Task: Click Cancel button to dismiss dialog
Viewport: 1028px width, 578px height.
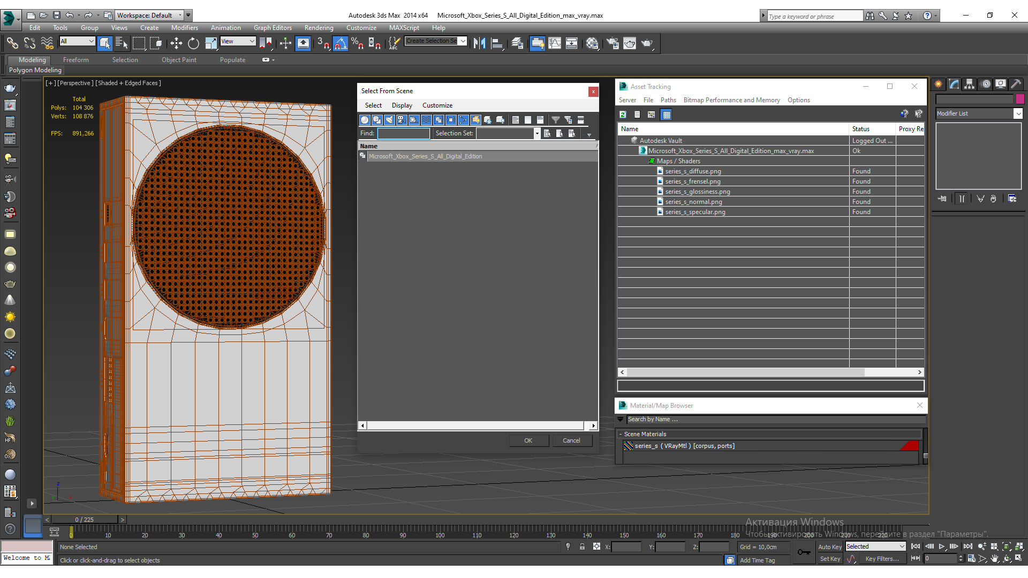Action: (x=570, y=440)
